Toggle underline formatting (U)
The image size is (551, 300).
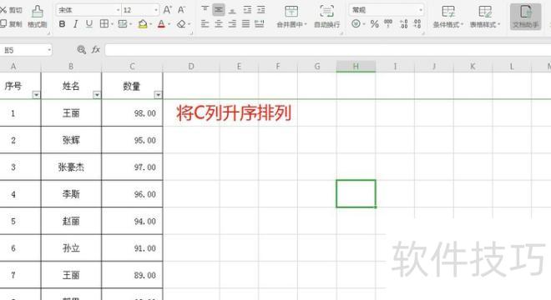tap(88, 24)
